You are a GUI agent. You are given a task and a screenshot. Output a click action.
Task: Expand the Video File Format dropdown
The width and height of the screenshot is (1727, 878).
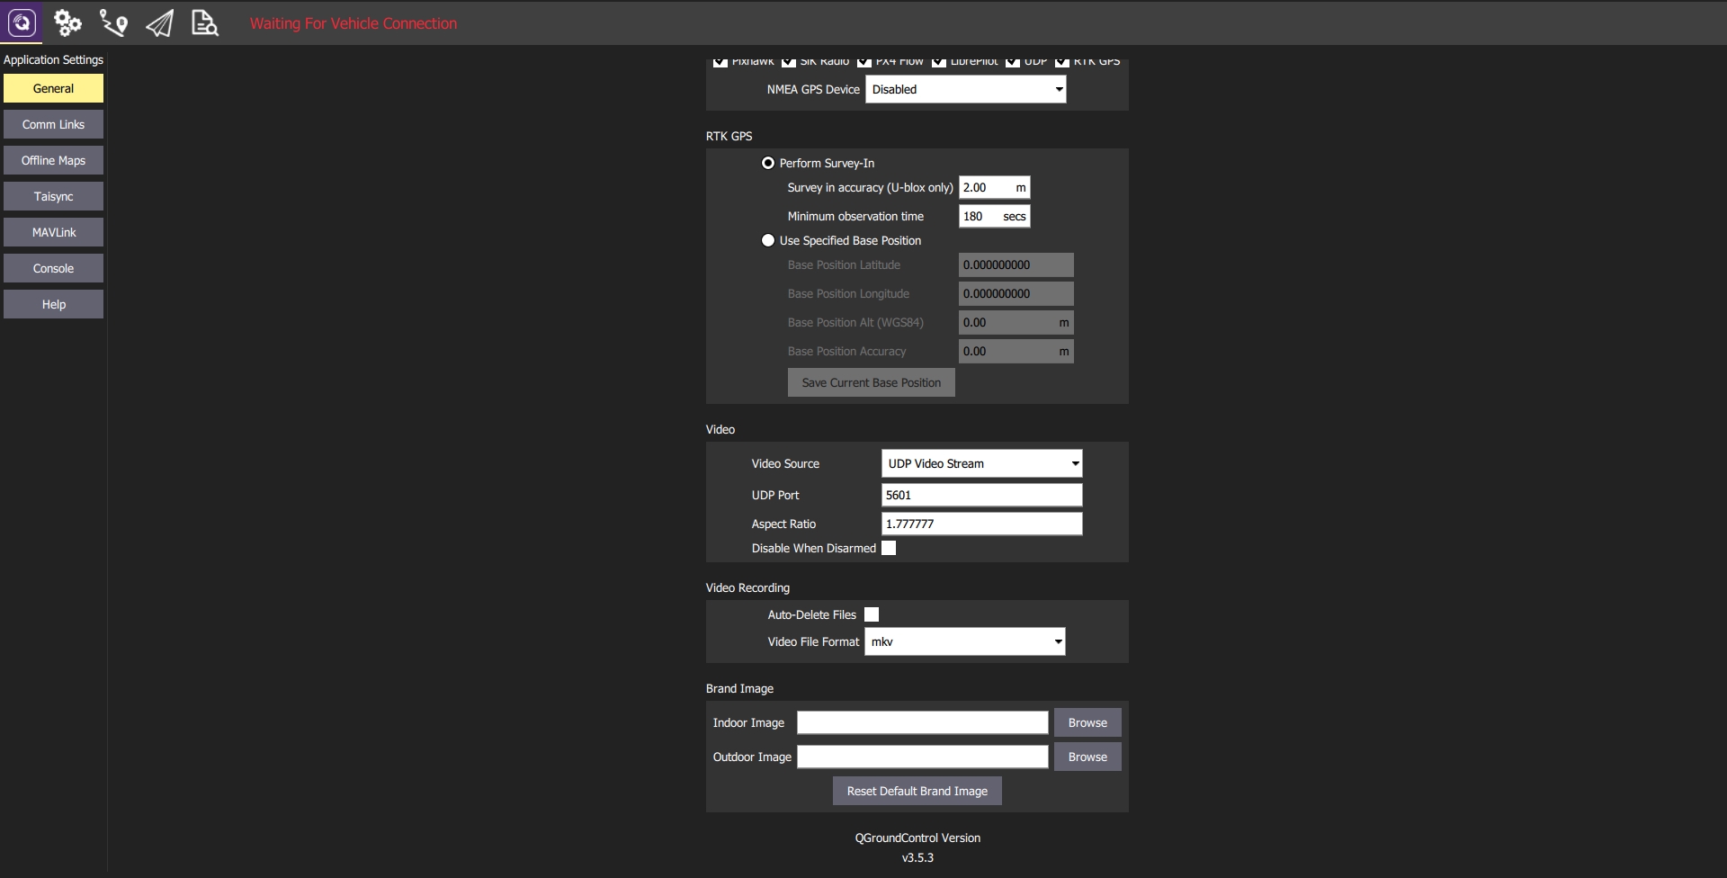(x=964, y=641)
